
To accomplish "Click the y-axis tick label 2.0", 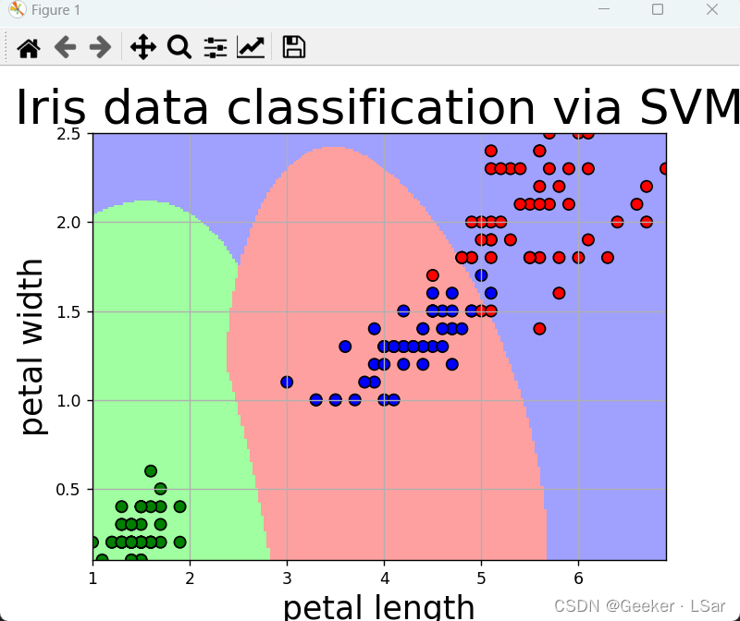I will click(68, 223).
